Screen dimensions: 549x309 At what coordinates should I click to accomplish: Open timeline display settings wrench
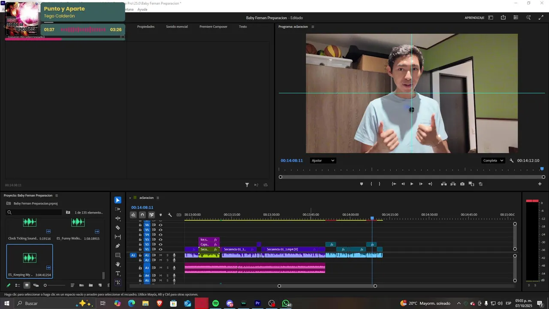[170, 215]
